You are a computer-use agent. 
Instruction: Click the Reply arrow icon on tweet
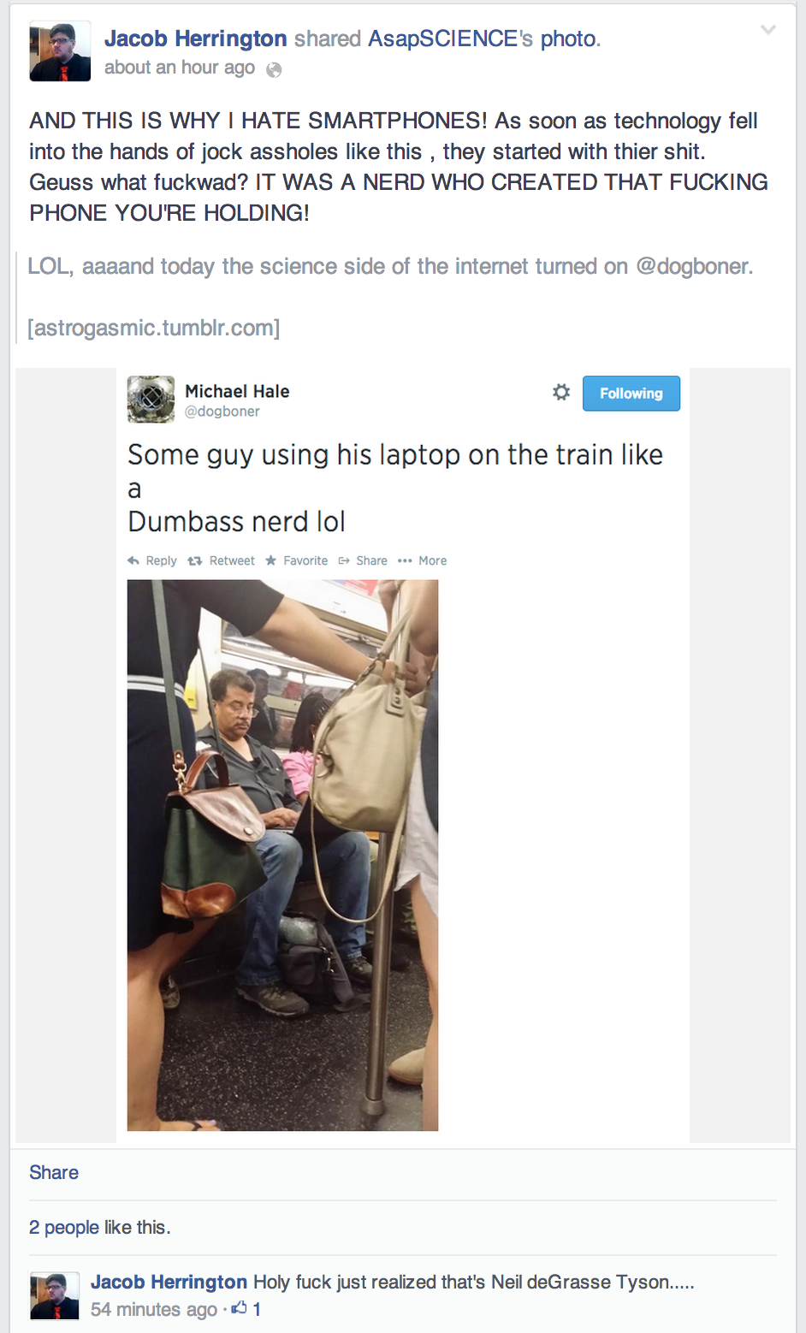click(133, 560)
